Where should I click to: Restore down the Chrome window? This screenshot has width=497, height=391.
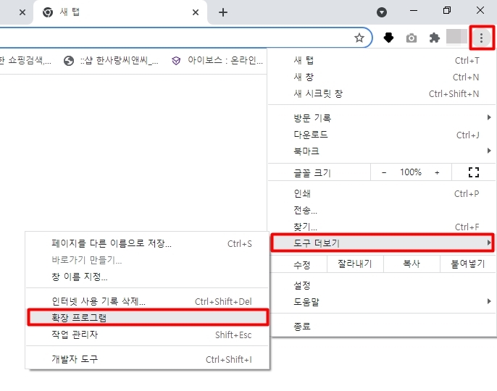(x=446, y=11)
